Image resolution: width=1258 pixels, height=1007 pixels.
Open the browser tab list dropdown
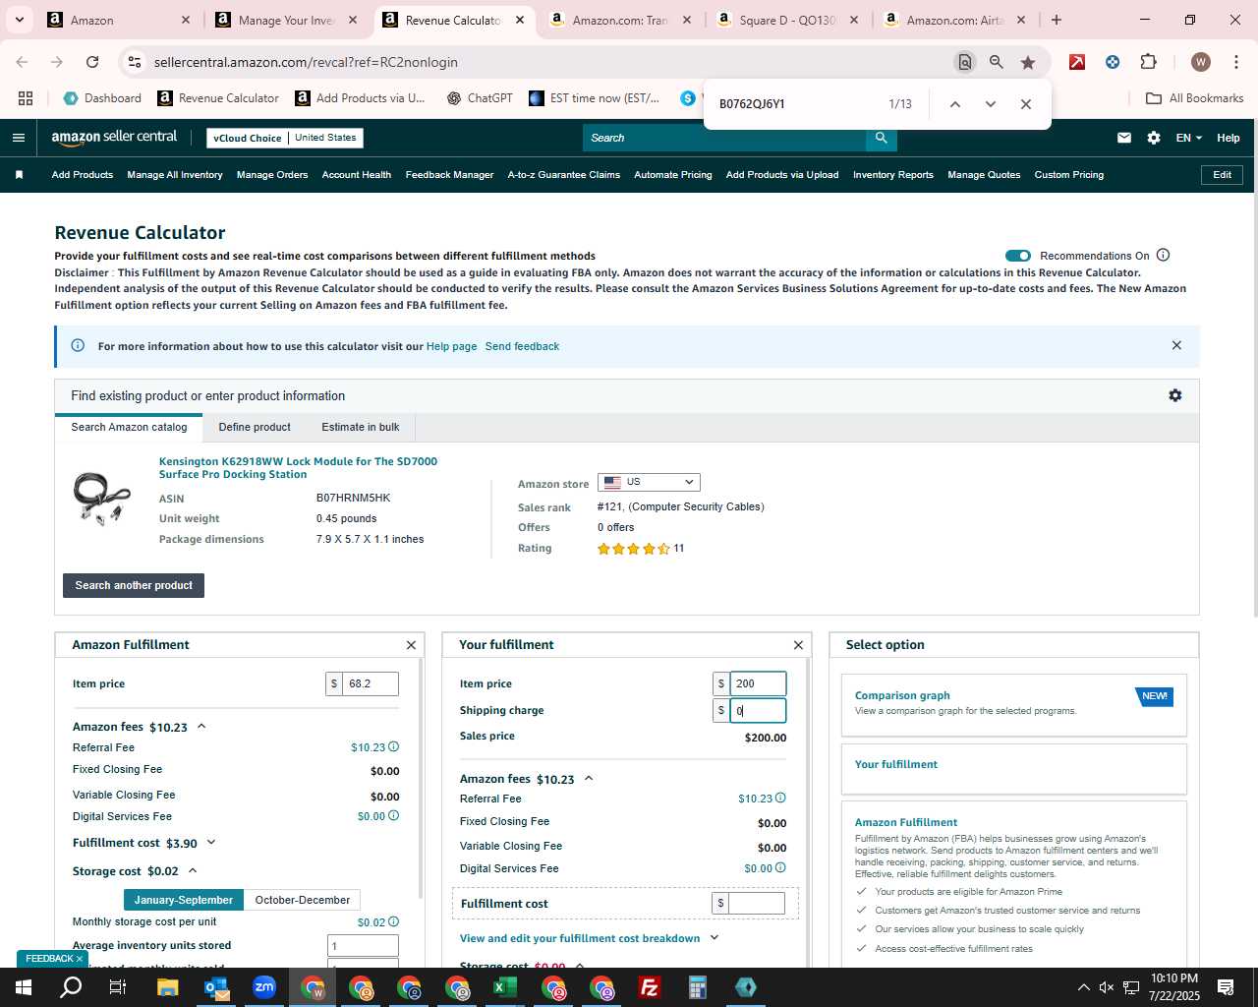19,20
